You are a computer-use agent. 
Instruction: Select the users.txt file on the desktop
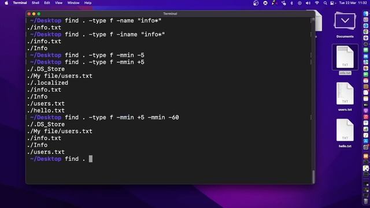[x=345, y=96]
